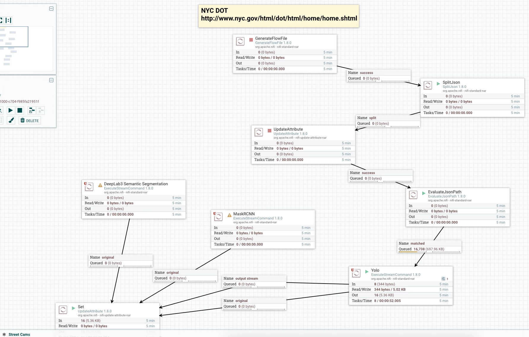Collapse the Operate panel with its minus icon
The height and width of the screenshot is (337, 529).
51,80
